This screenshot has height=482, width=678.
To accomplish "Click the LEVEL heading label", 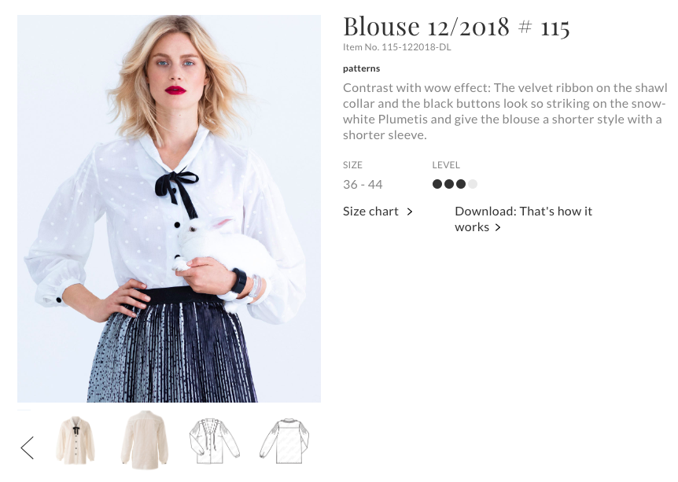I will coord(446,165).
